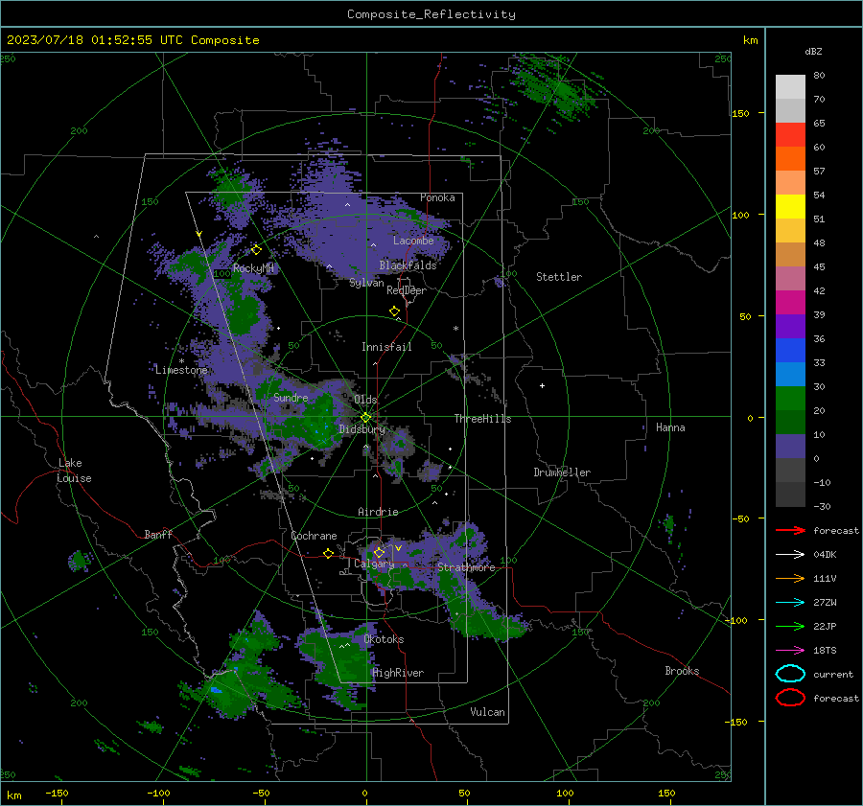The width and height of the screenshot is (863, 806).
Task: Select the bright yellow swatch in dBZ scale
Action: tap(790, 206)
